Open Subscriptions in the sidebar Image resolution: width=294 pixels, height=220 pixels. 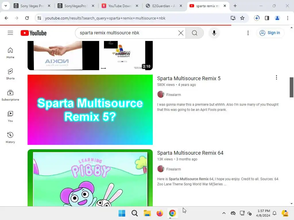pos(10,95)
